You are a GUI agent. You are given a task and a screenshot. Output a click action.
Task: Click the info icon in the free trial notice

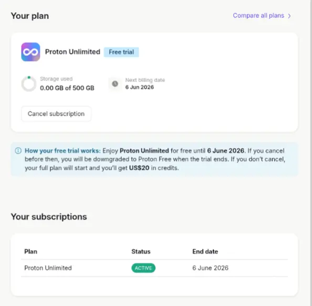click(x=18, y=151)
